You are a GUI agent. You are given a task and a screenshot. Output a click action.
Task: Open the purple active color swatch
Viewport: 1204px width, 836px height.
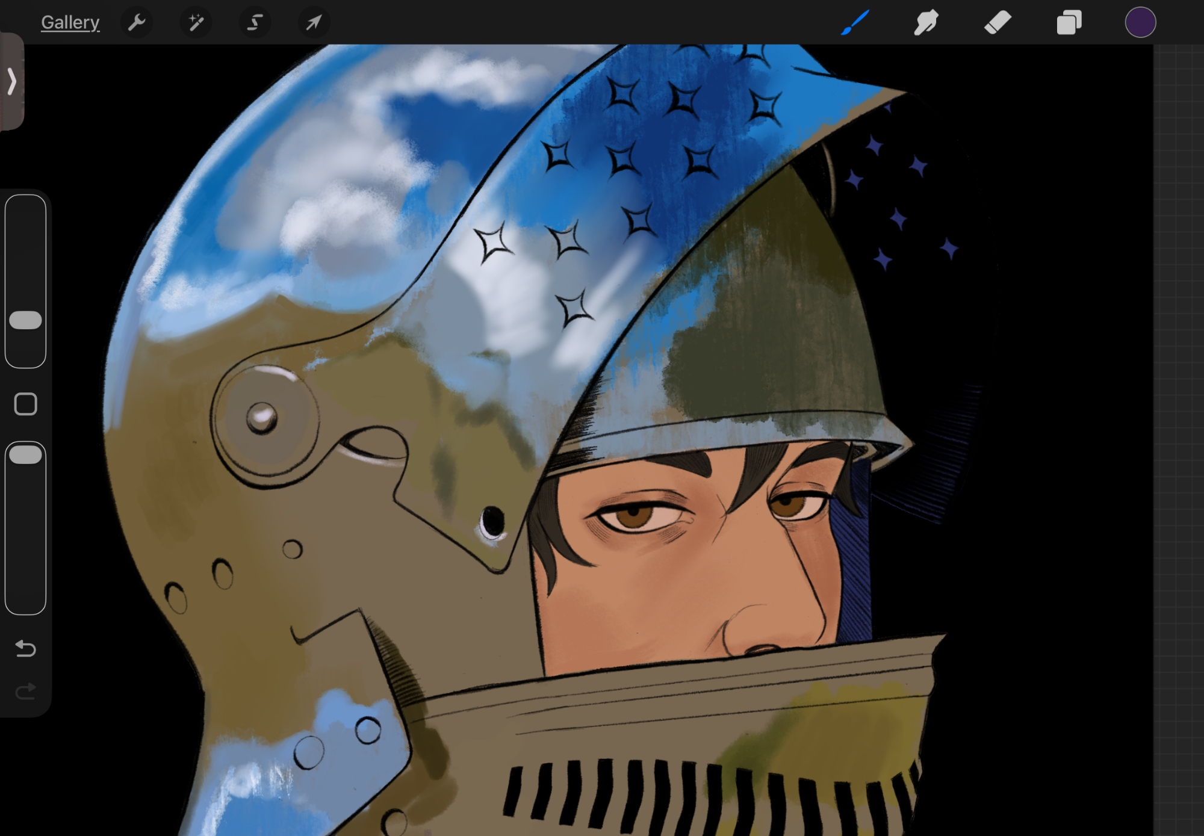tap(1140, 23)
